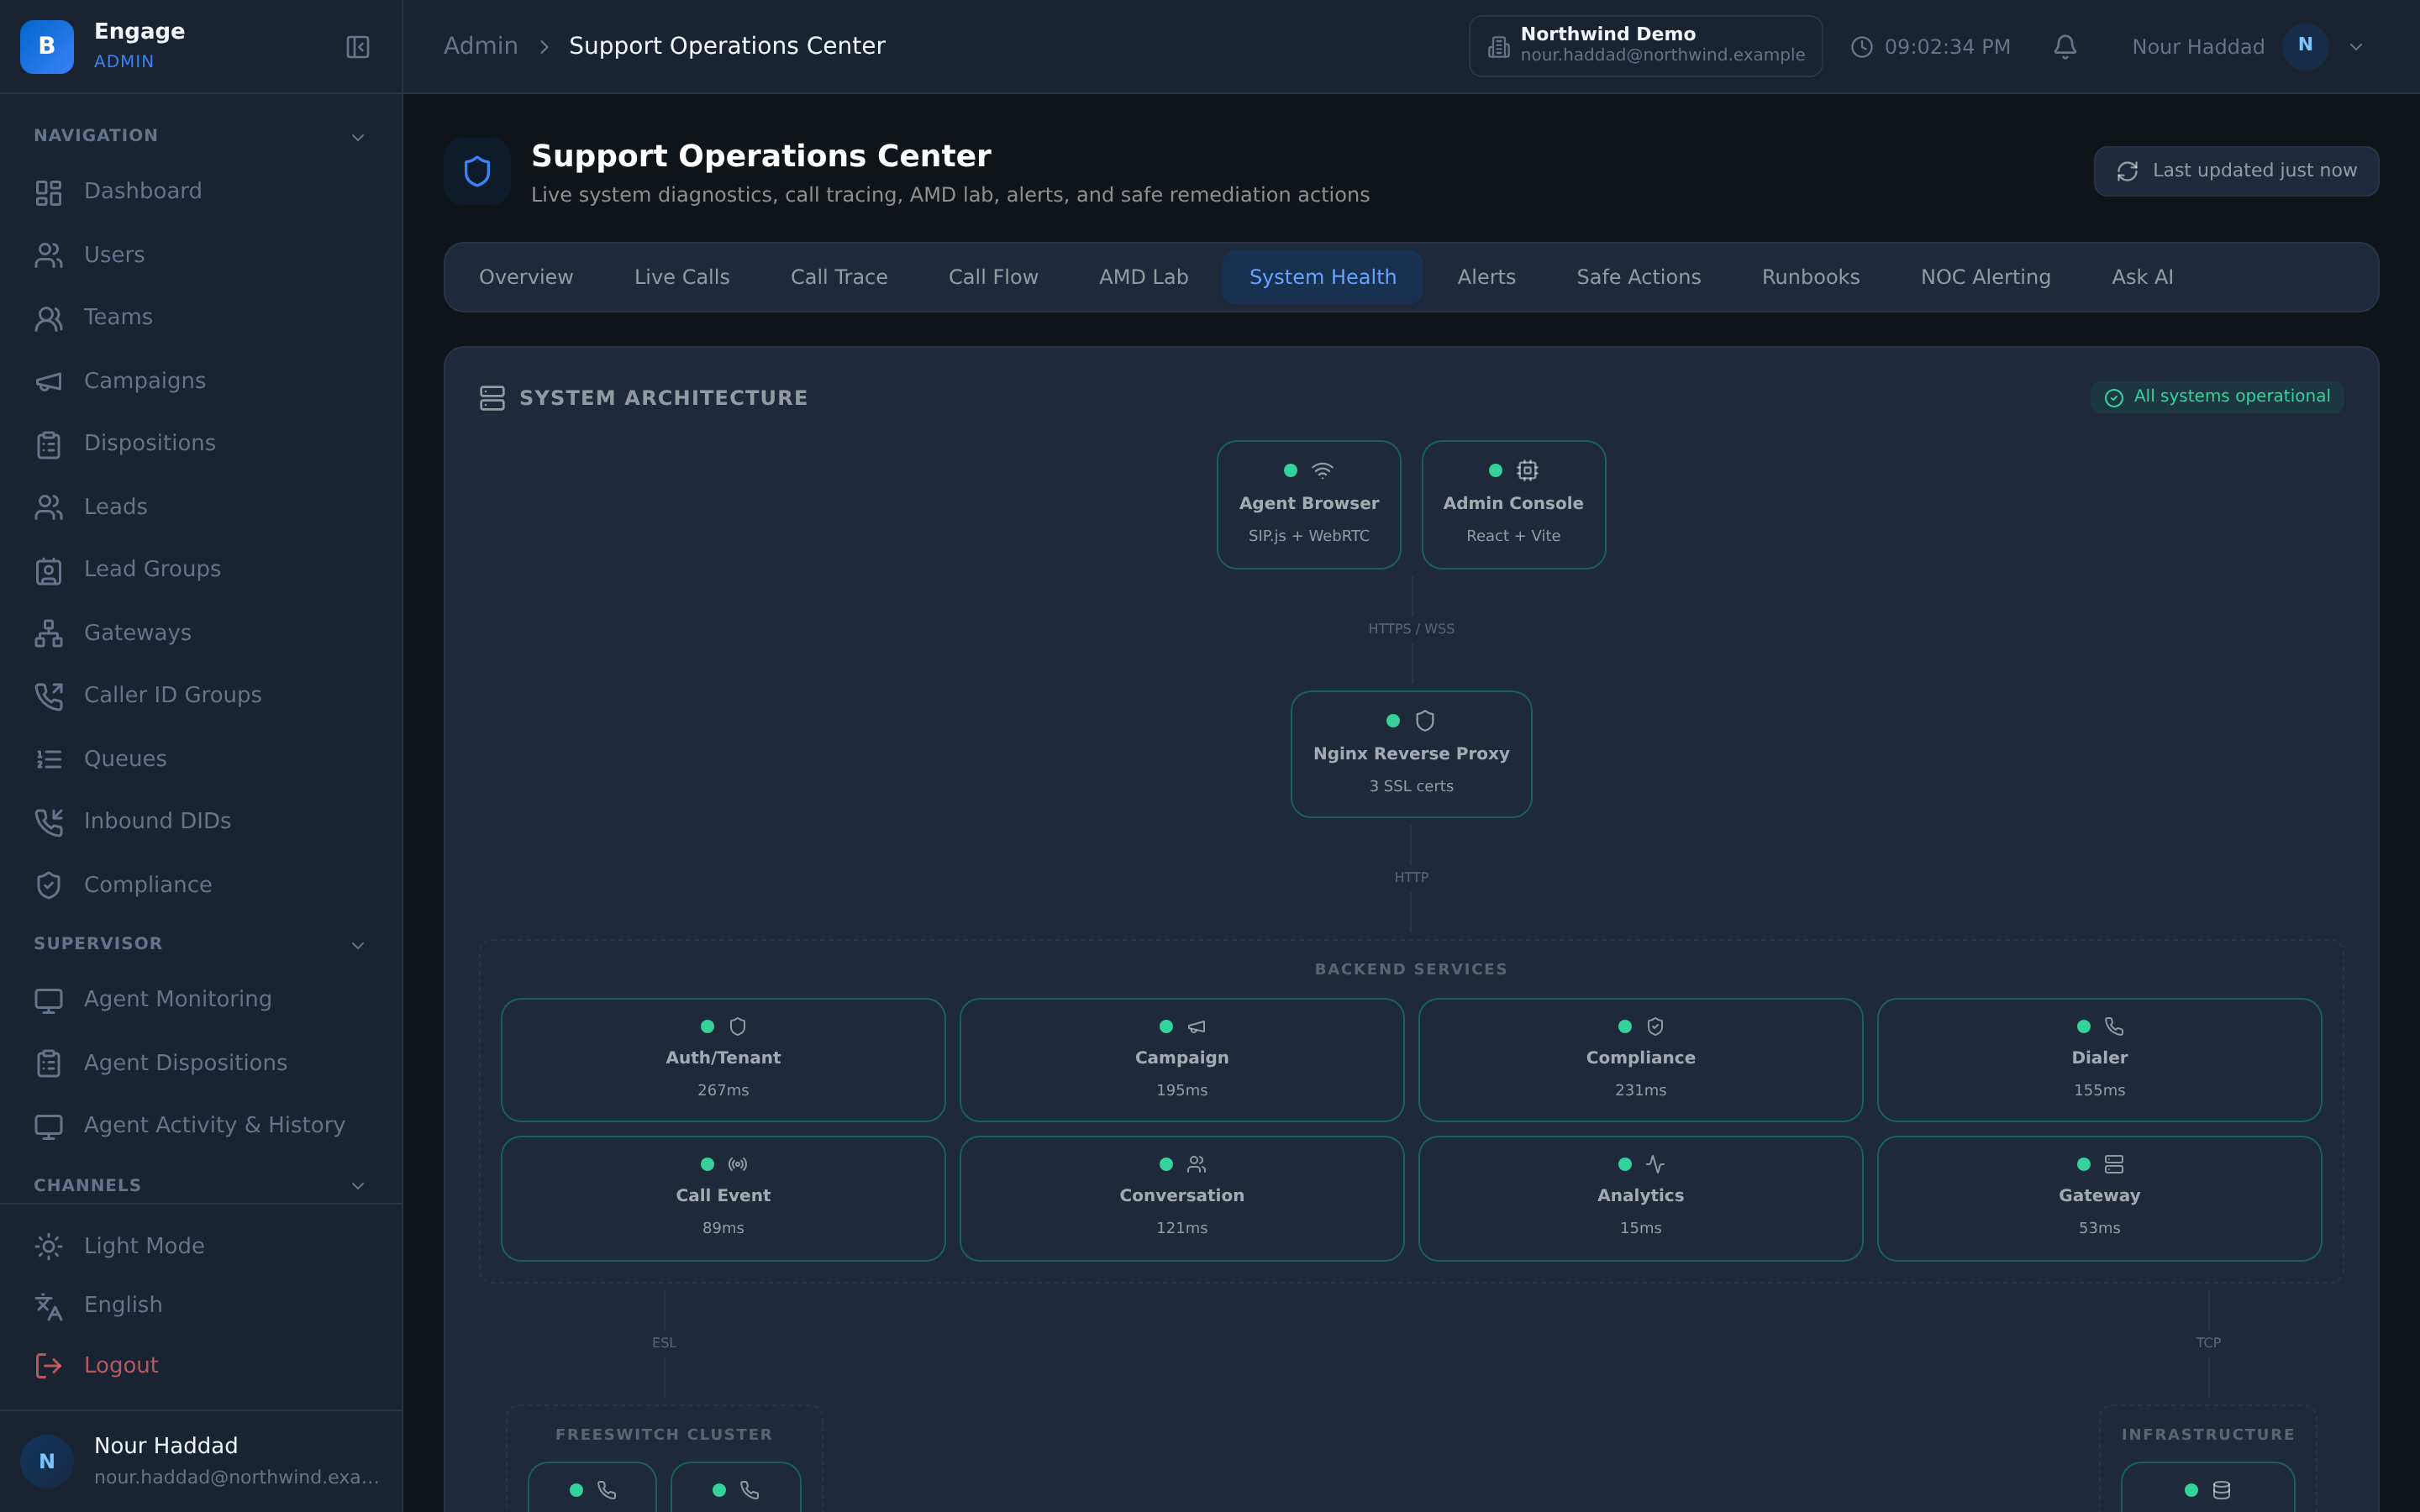Open the Safe Actions tab
Screen dimensions: 2420x1512
click(x=1638, y=277)
